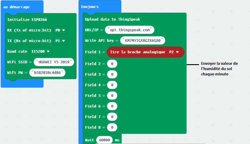Screen dimensions: 250x144
Task: Open the analog pin P2 dropdown
Action: (x=174, y=52)
